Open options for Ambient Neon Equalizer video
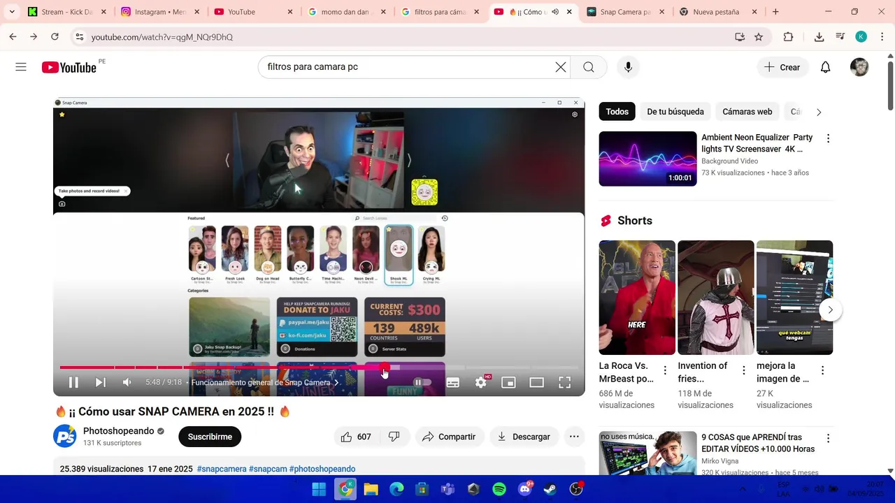This screenshot has width=895, height=503. pos(828,138)
